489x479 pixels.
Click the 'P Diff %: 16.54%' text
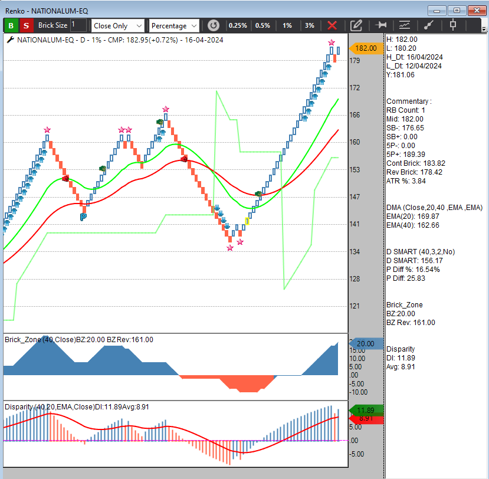pos(413,270)
